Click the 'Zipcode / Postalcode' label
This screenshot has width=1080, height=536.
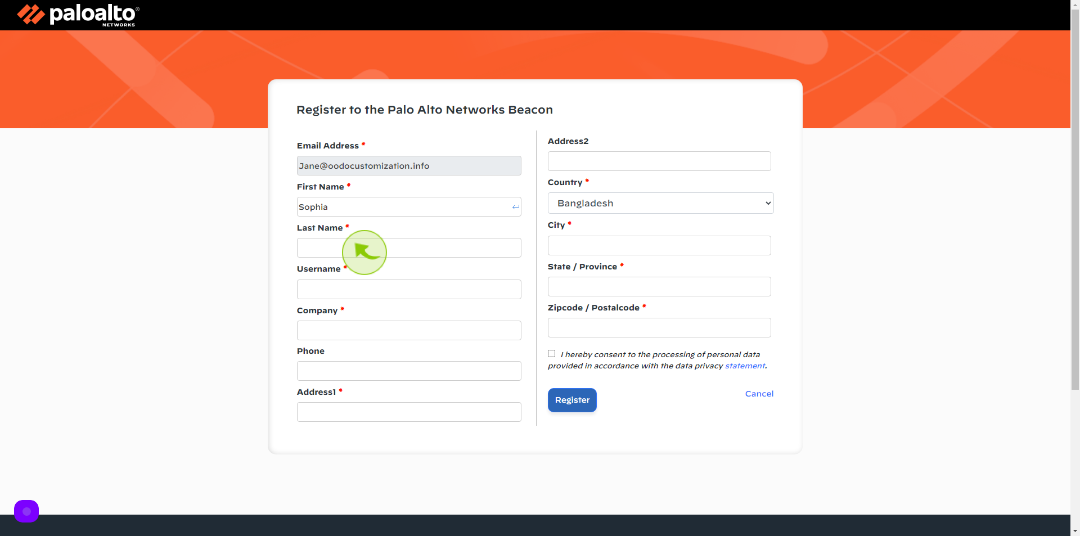[593, 308]
